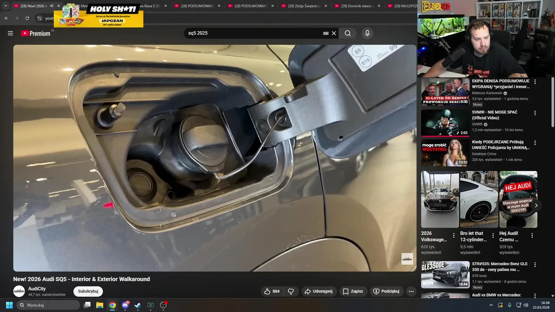The width and height of the screenshot is (555, 312).
Task: Show hidden system tray icons
Action: [x=491, y=305]
